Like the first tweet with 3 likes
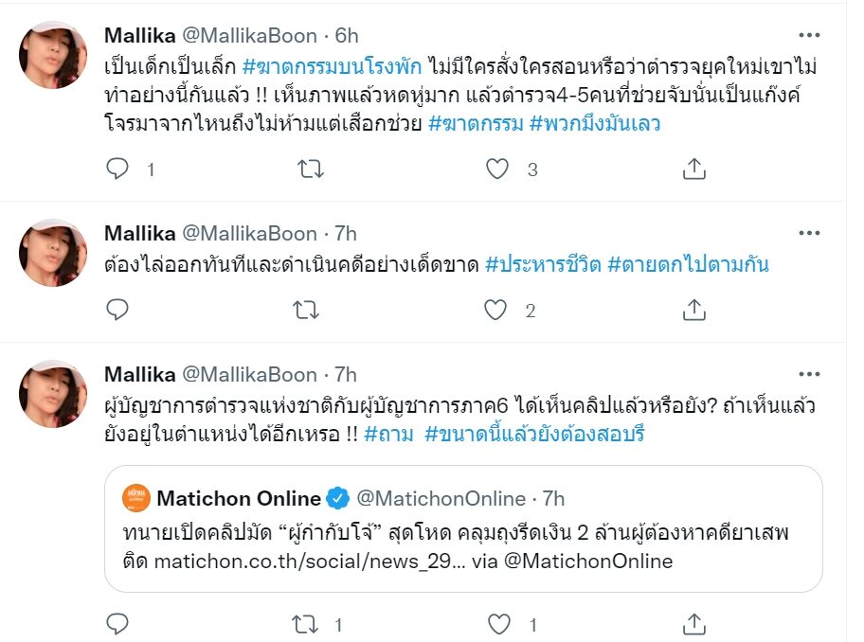 pyautogui.click(x=497, y=169)
